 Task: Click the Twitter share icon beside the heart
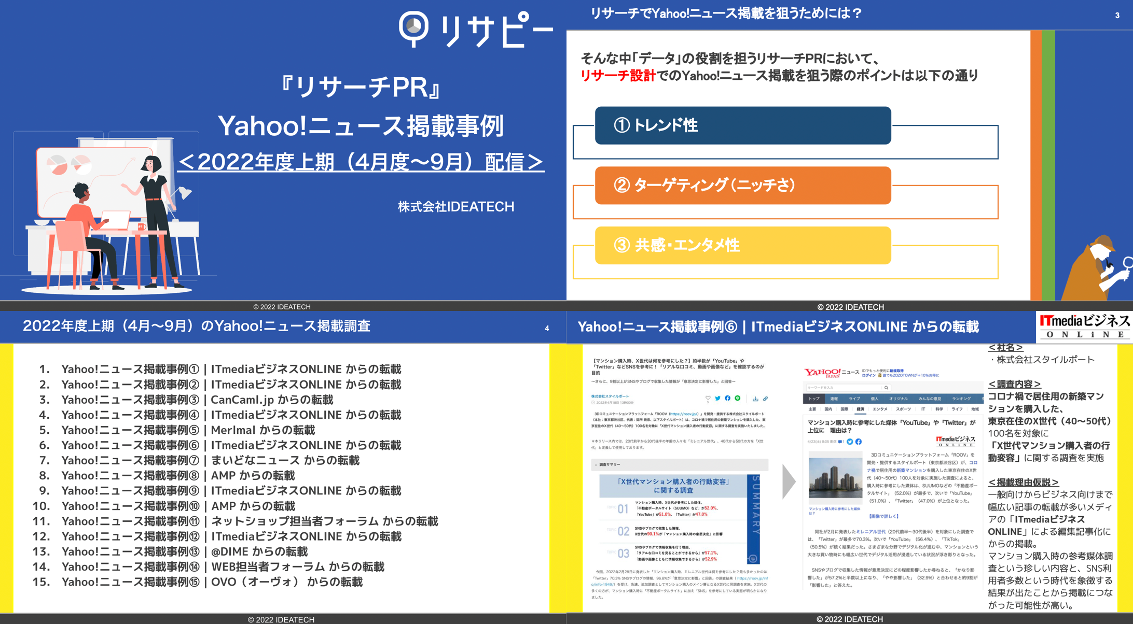click(717, 398)
